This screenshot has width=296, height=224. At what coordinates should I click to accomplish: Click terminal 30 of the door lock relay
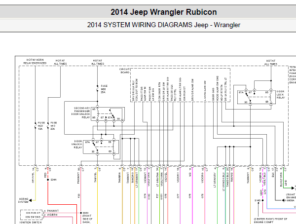point(246,102)
